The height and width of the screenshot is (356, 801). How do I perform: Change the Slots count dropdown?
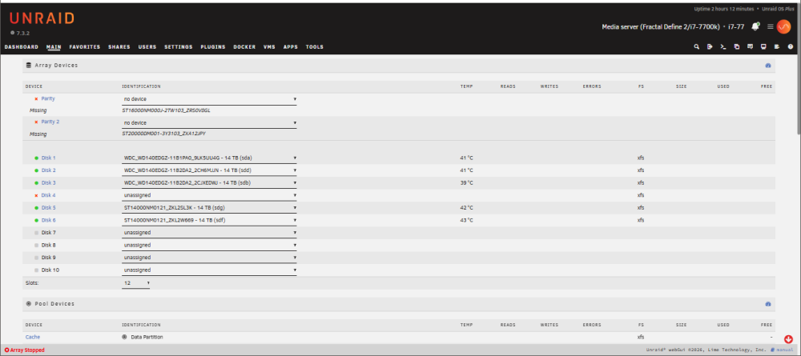(x=136, y=282)
